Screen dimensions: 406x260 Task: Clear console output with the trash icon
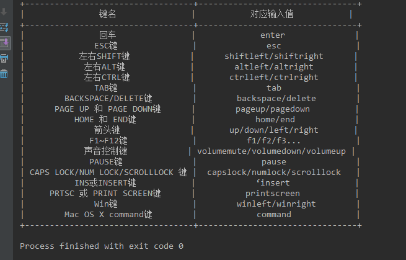pos(4,74)
